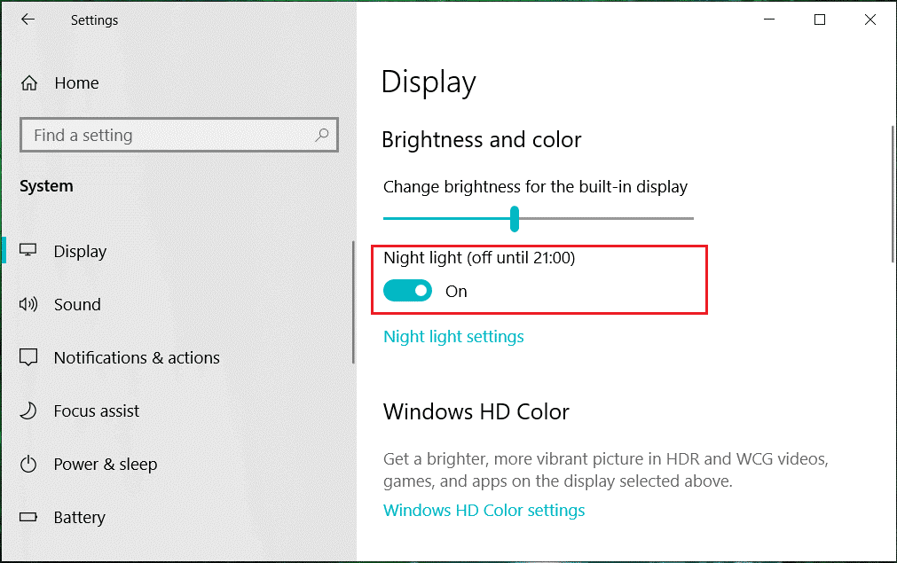Turn off the Night light toggle
The width and height of the screenshot is (897, 563).
[407, 290]
